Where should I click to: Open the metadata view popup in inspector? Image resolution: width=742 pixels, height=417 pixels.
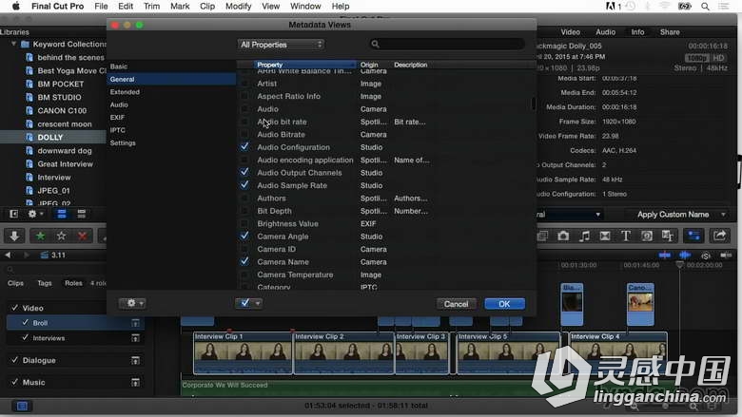coord(568,215)
